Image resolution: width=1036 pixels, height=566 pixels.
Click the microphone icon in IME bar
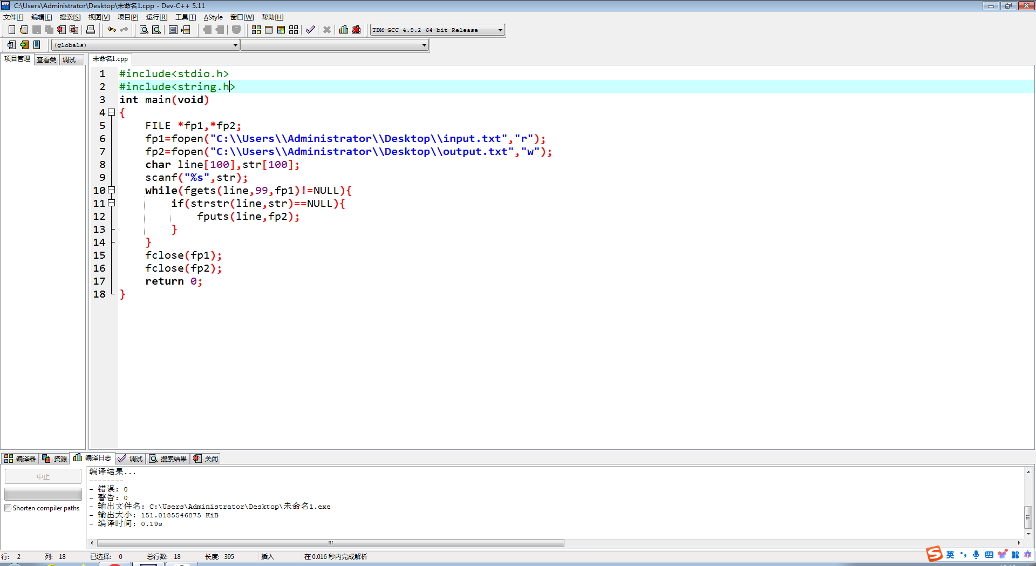[976, 555]
